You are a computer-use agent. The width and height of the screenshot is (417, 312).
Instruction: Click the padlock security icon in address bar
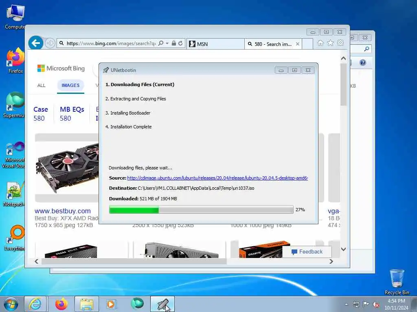(173, 43)
